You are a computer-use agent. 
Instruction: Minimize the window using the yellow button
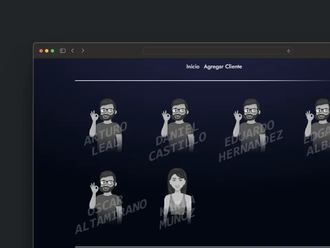click(47, 51)
